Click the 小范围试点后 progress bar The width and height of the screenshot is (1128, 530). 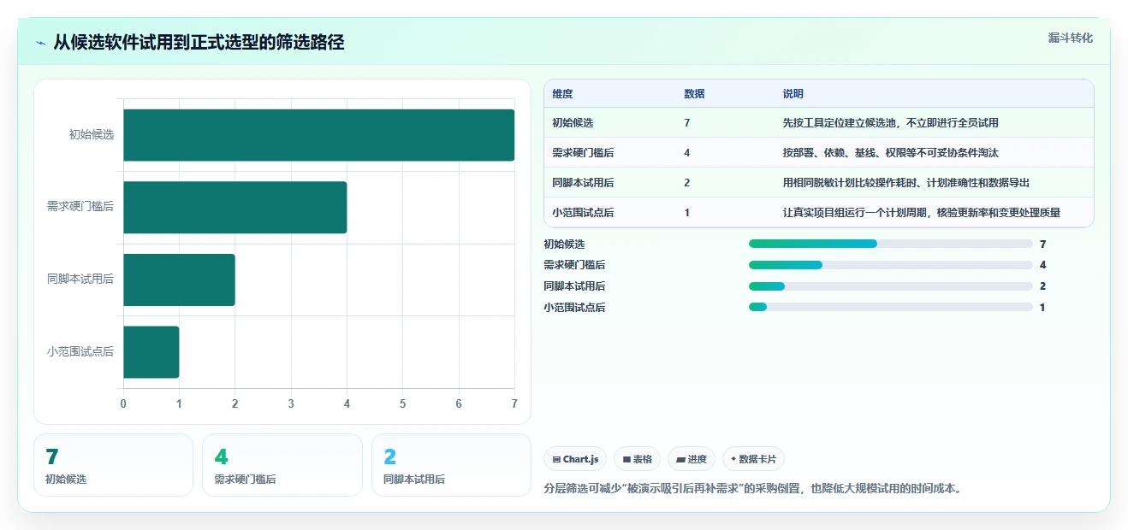click(891, 308)
